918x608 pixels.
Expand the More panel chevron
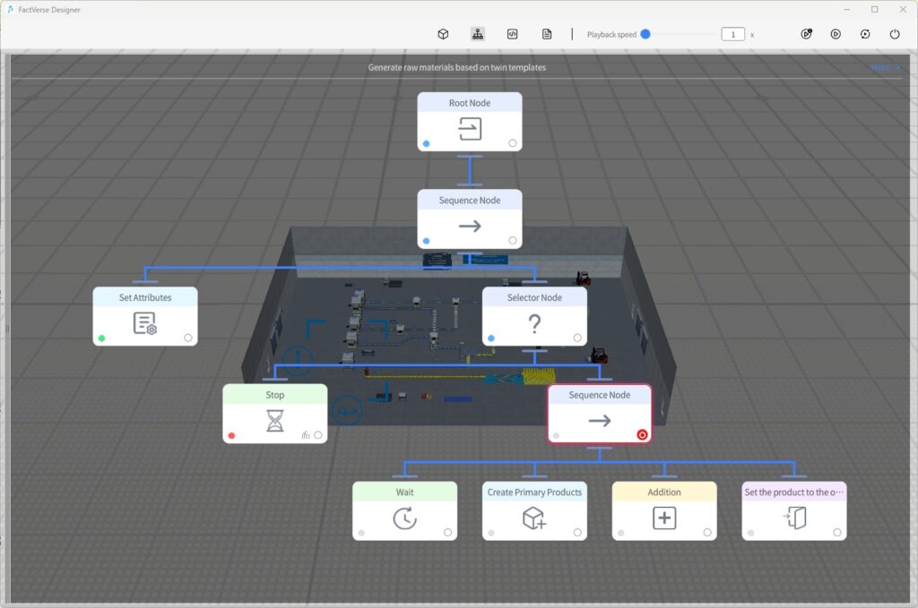tap(896, 67)
